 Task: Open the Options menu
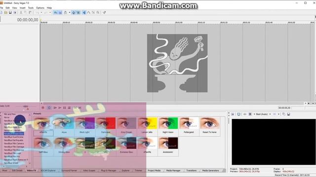[x=40, y=8]
